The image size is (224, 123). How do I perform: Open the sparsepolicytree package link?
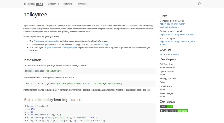click(x=69, y=47)
